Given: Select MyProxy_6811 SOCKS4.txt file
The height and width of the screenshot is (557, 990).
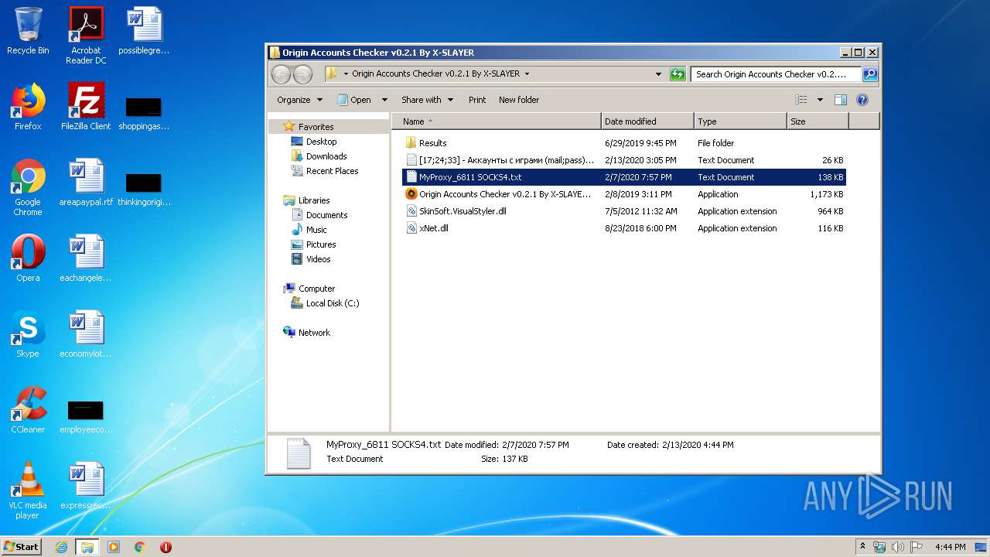Looking at the screenshot, I should point(624,177).
